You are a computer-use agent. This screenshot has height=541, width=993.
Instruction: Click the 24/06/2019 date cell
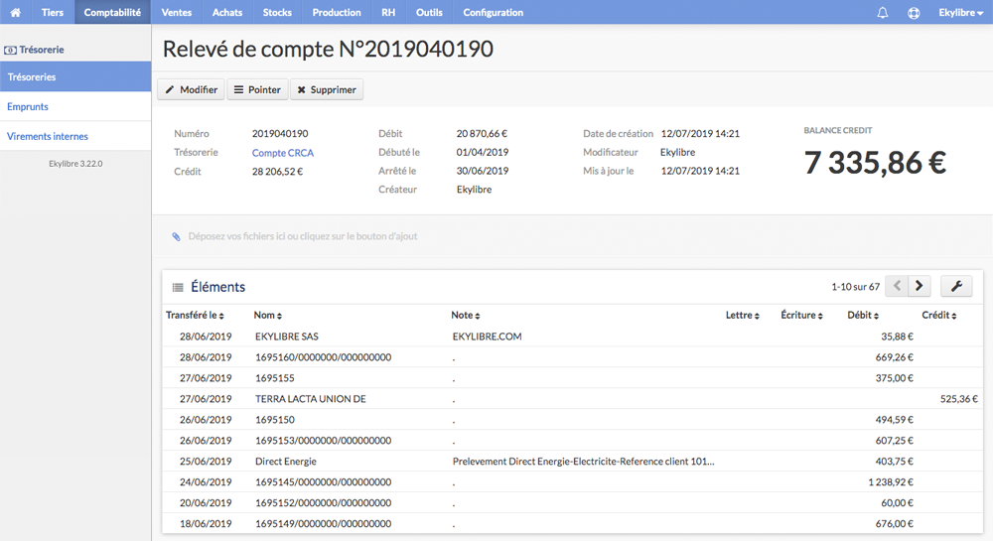(x=206, y=482)
